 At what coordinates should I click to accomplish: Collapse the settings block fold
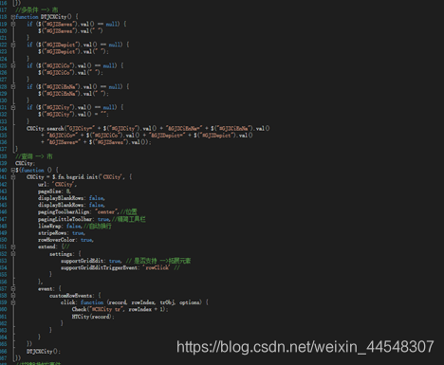pos(13,253)
